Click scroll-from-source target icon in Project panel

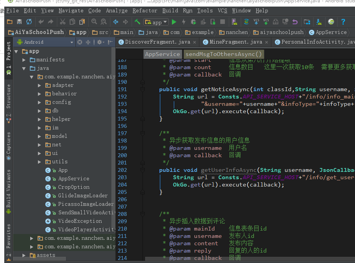[x=80, y=42]
